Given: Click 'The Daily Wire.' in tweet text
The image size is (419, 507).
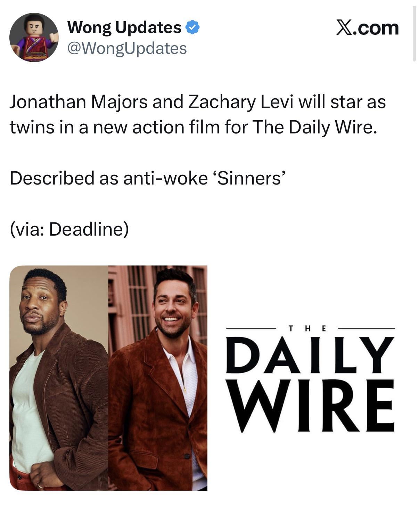Looking at the screenshot, I should tap(314, 127).
